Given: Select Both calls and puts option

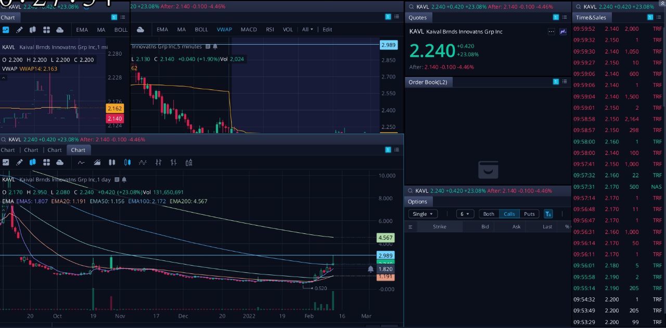Looking at the screenshot, I should point(489,214).
